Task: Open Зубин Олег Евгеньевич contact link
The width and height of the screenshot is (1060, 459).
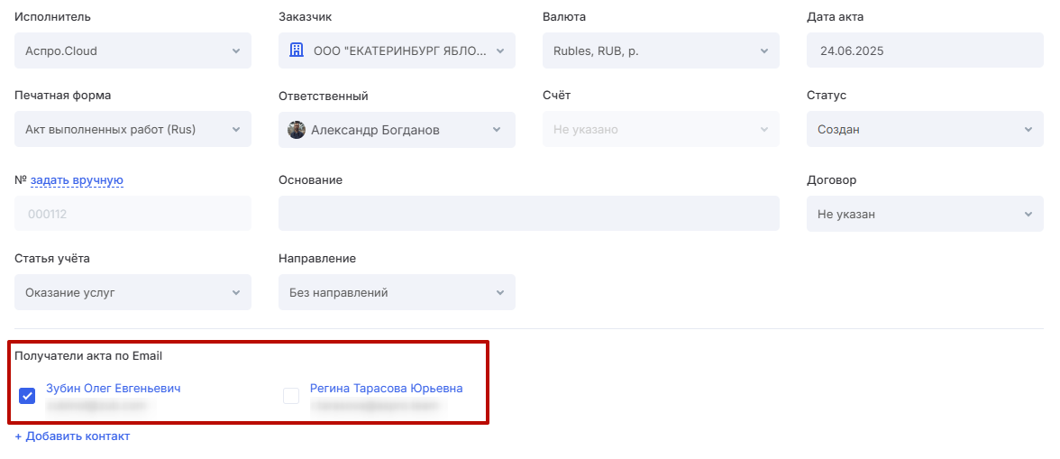Action: tap(114, 389)
